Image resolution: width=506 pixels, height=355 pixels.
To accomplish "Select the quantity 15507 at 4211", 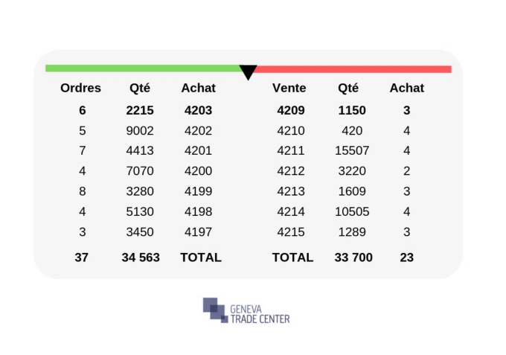I will pyautogui.click(x=352, y=150).
